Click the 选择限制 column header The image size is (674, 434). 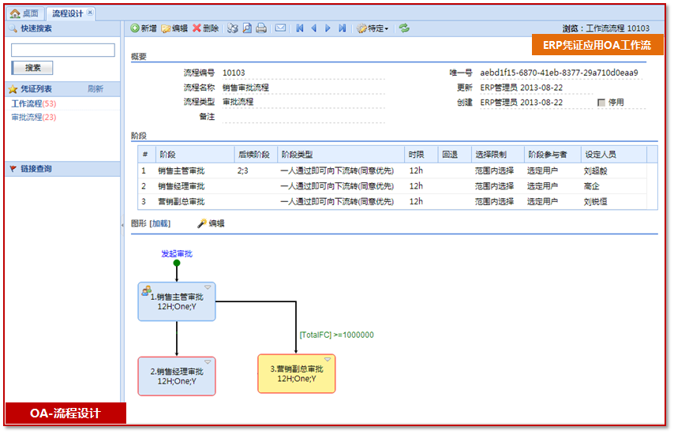(497, 154)
